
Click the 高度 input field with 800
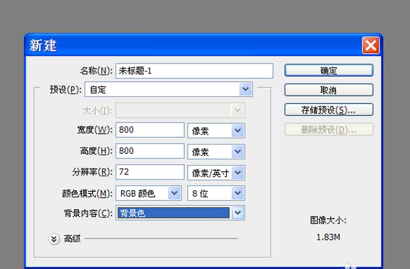click(x=150, y=151)
